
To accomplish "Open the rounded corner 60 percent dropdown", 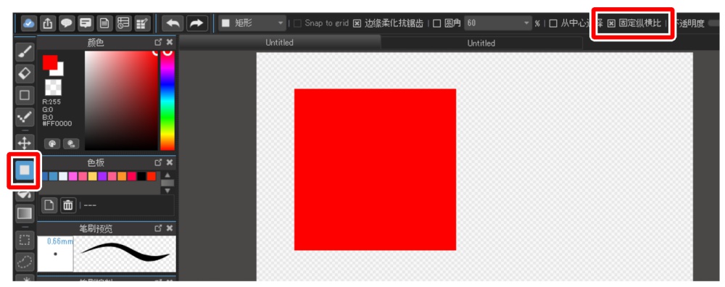I will (x=498, y=23).
